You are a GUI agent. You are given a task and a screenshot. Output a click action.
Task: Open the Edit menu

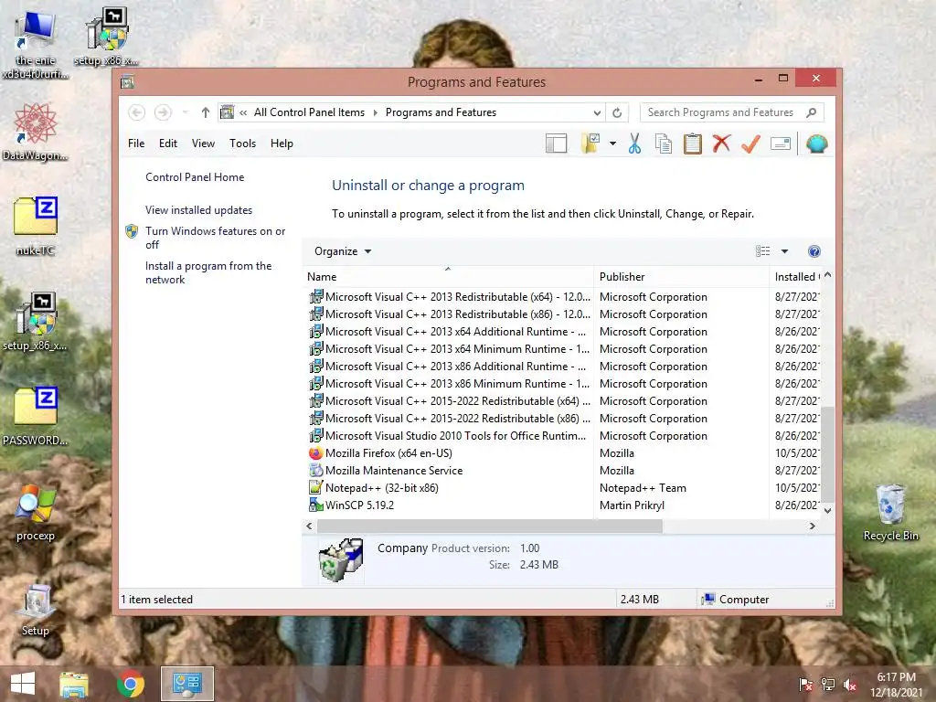point(168,144)
